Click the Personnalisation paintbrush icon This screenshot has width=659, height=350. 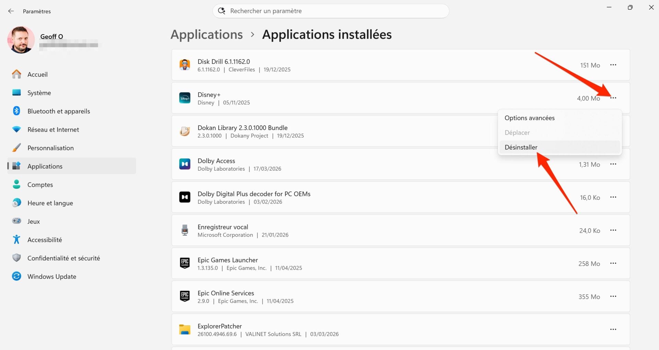[16, 148]
